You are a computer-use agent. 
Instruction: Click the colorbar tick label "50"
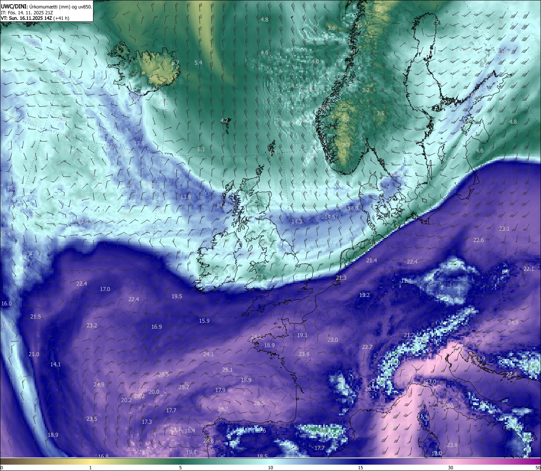point(538,468)
